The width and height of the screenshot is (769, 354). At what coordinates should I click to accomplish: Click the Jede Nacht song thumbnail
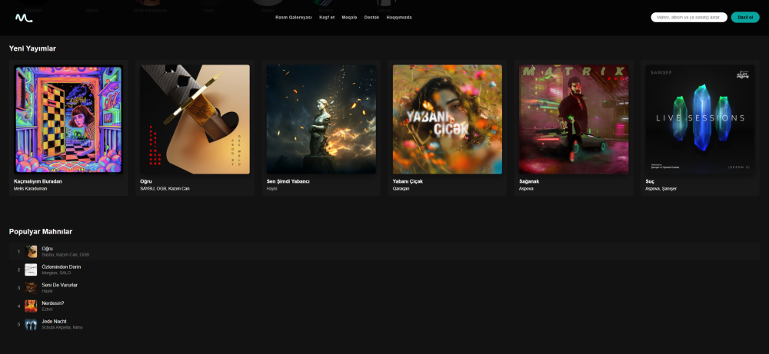click(31, 324)
